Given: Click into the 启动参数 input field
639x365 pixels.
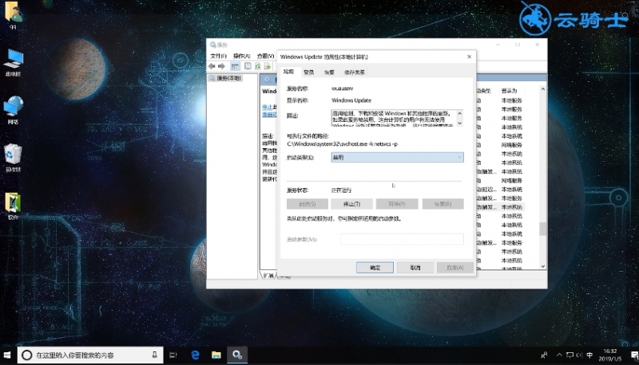Looking at the screenshot, I should point(402,239).
